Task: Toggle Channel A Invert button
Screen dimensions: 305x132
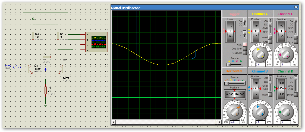Action: 270,37
